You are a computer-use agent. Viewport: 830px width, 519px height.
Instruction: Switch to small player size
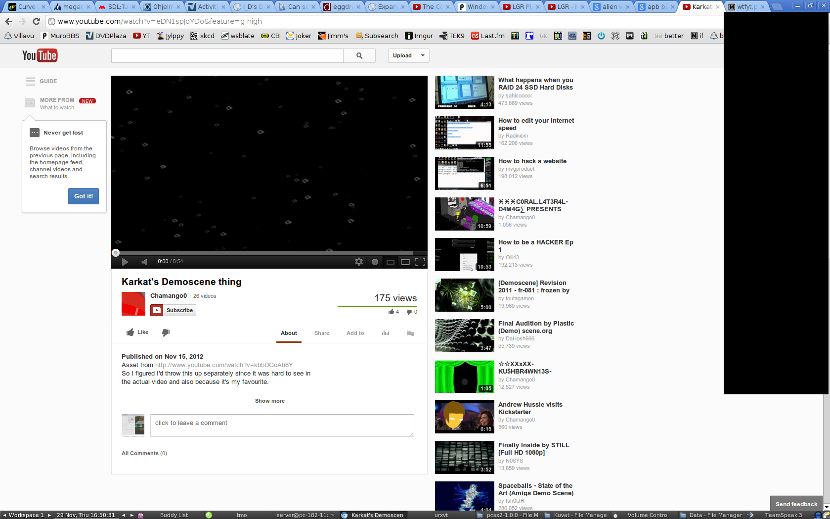pos(391,262)
